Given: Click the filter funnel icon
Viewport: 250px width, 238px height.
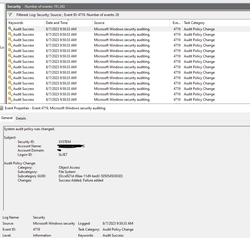Looking at the screenshot, I should 10,15.
